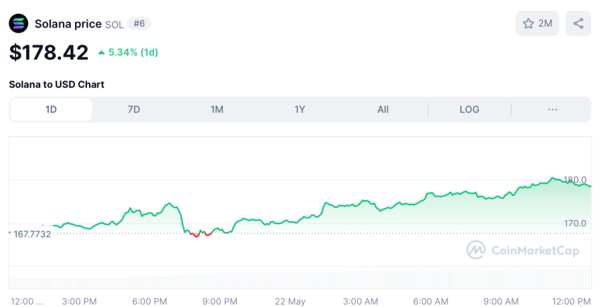Open more chart options ellipsis menu
Viewport: 601px width, 307px height.
pos(552,110)
